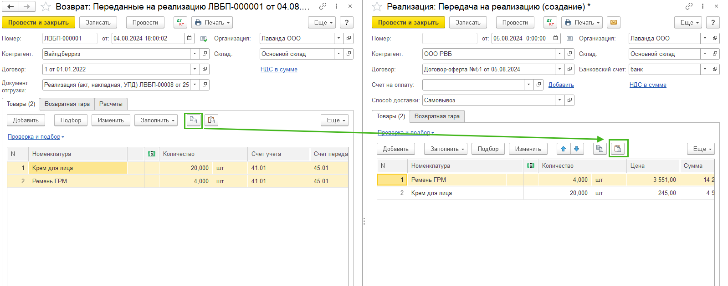Screen dimensions: 728x286
Task: Expand Способ доставки Самовывоз dropdown
Action: point(560,100)
